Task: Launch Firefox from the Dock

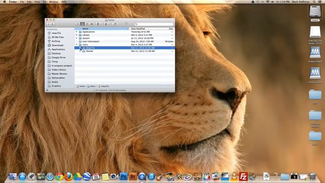Action: pyautogui.click(x=69, y=176)
